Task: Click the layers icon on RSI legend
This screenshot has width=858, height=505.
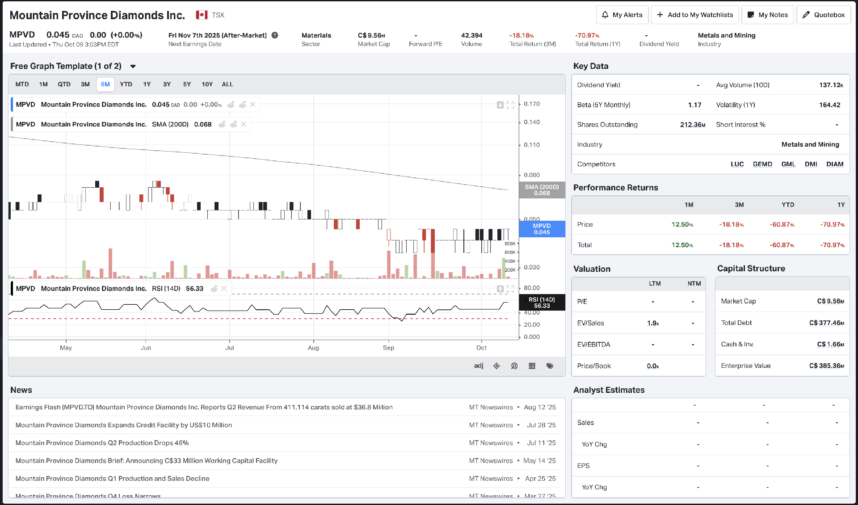Action: tap(214, 289)
